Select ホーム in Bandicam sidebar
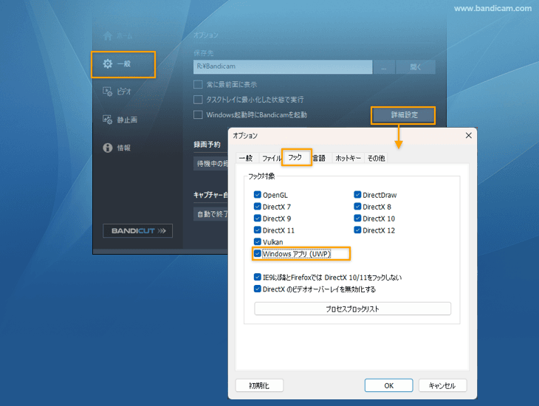Viewport: 539px width, 406px height. [x=125, y=35]
